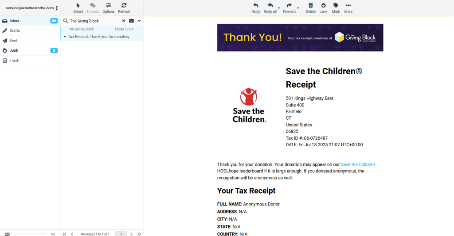Click the Tax ID #: 06-0726487 line
Screen dimensions: 454x236
pos(307,138)
